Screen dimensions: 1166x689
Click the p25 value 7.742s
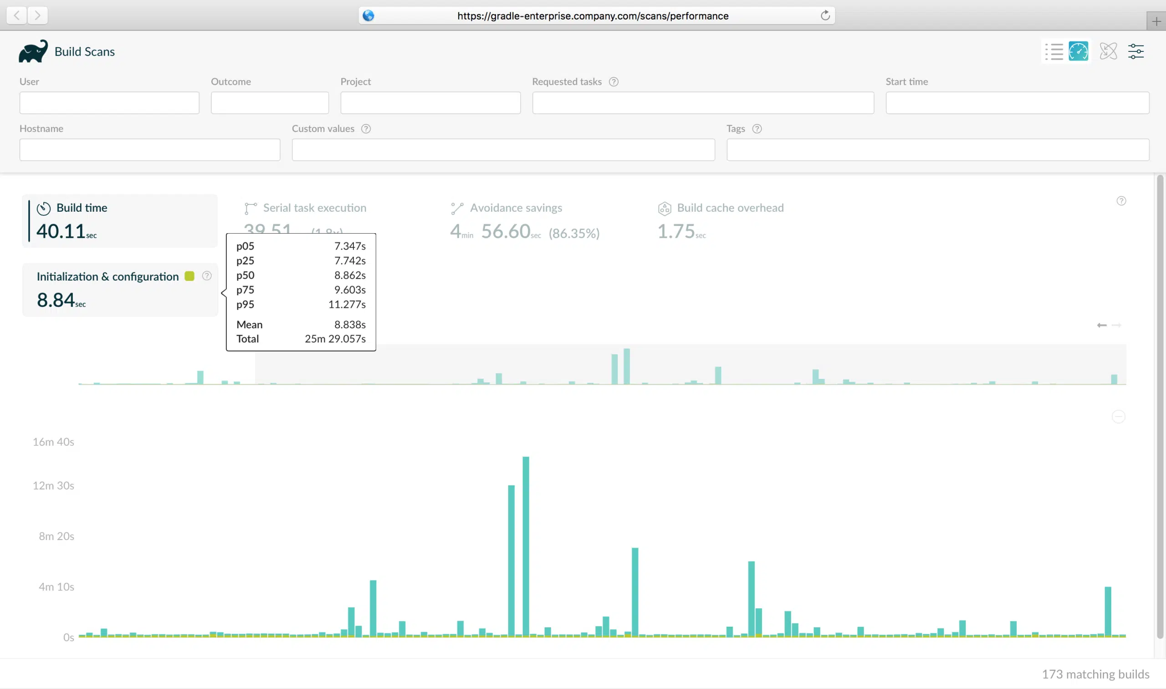pyautogui.click(x=350, y=260)
